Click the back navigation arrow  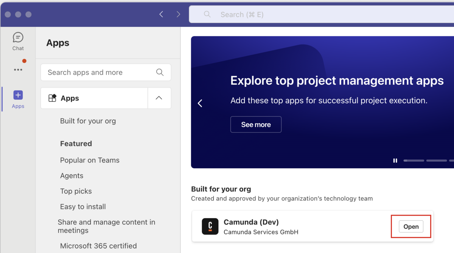tap(161, 14)
